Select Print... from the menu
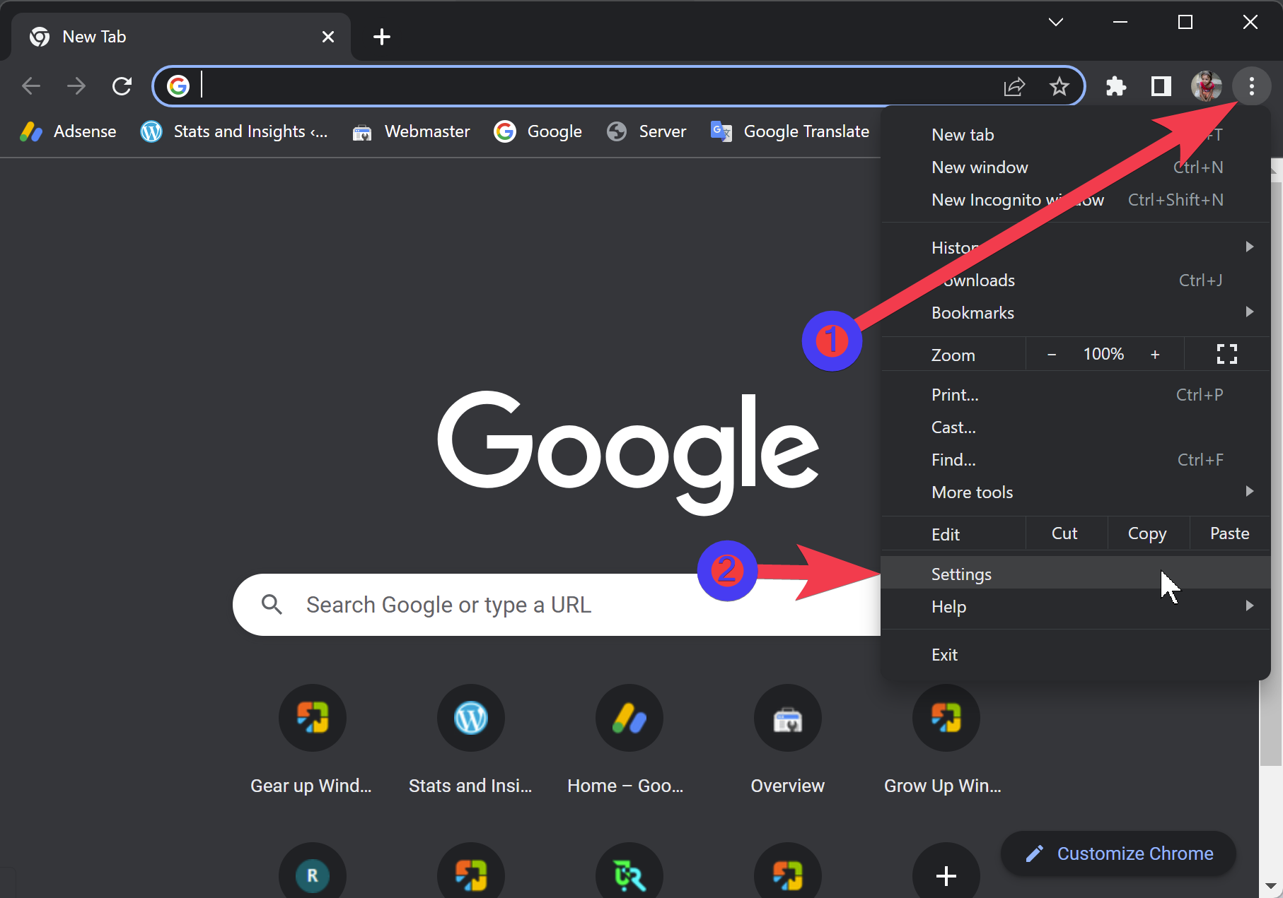 pyautogui.click(x=1076, y=395)
